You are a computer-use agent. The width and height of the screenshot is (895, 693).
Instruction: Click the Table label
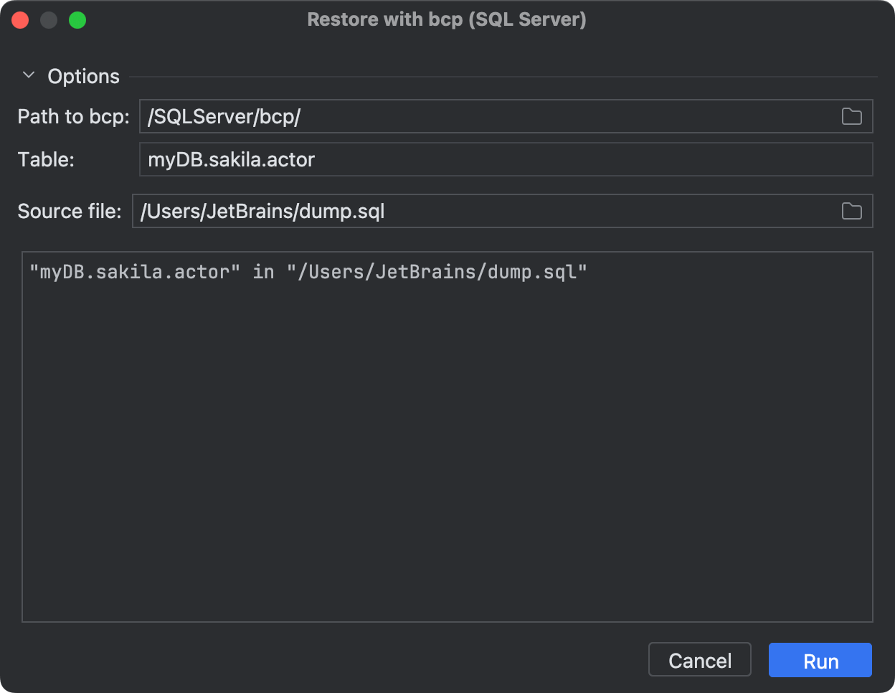tap(45, 159)
